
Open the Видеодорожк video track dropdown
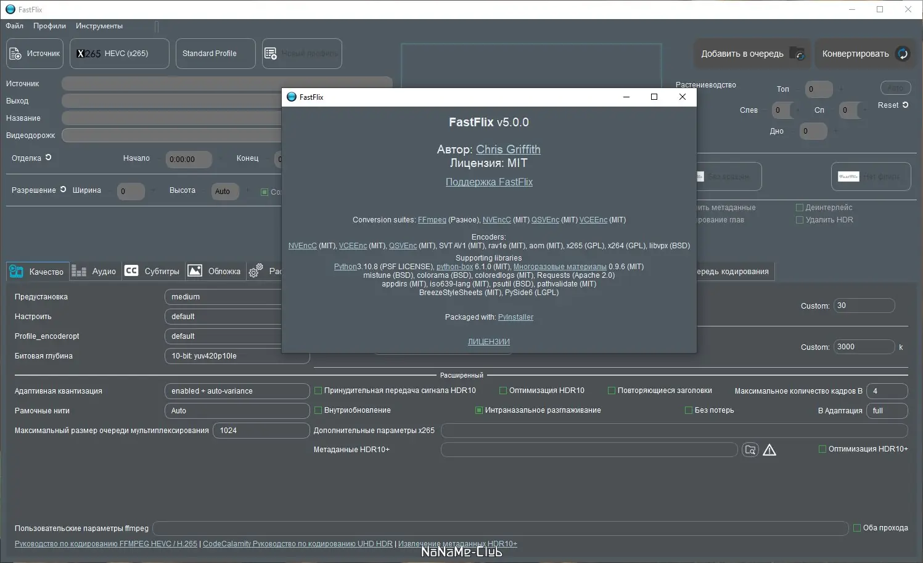point(172,136)
